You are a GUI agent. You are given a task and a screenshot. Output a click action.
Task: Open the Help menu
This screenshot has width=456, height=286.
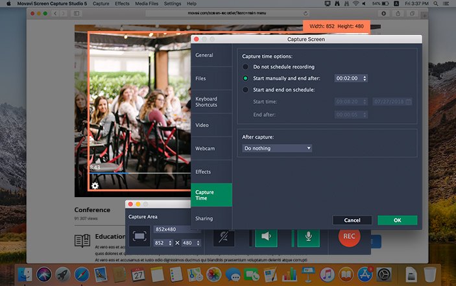point(191,3)
